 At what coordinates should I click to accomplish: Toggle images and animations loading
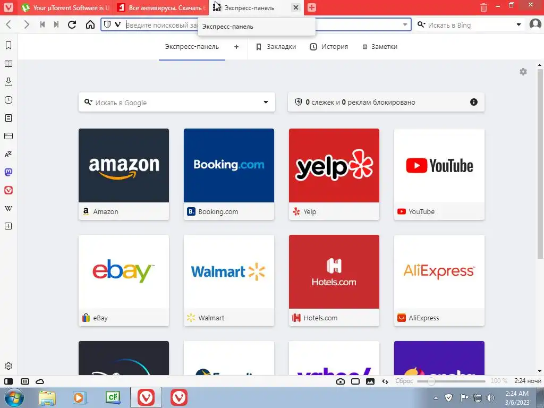(x=370, y=381)
